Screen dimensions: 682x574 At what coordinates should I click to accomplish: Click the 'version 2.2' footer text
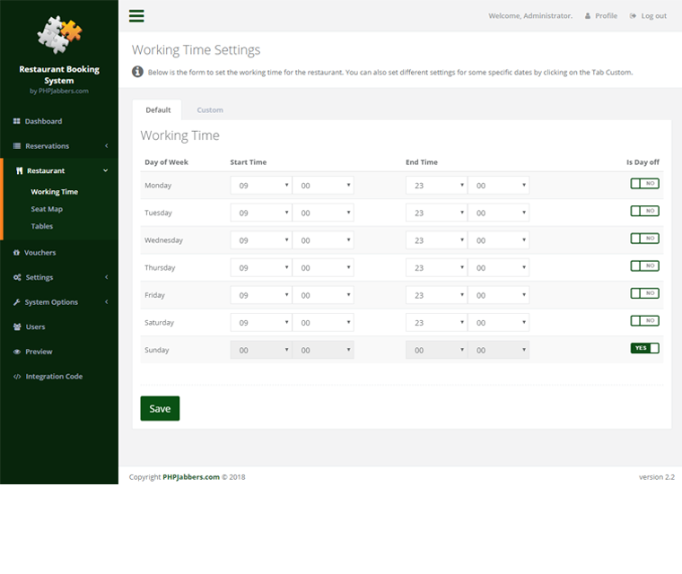(656, 477)
